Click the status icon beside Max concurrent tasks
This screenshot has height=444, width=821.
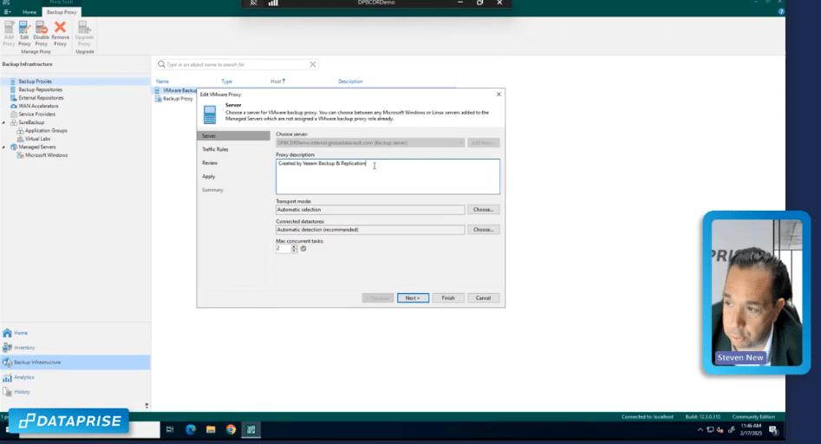click(x=303, y=249)
